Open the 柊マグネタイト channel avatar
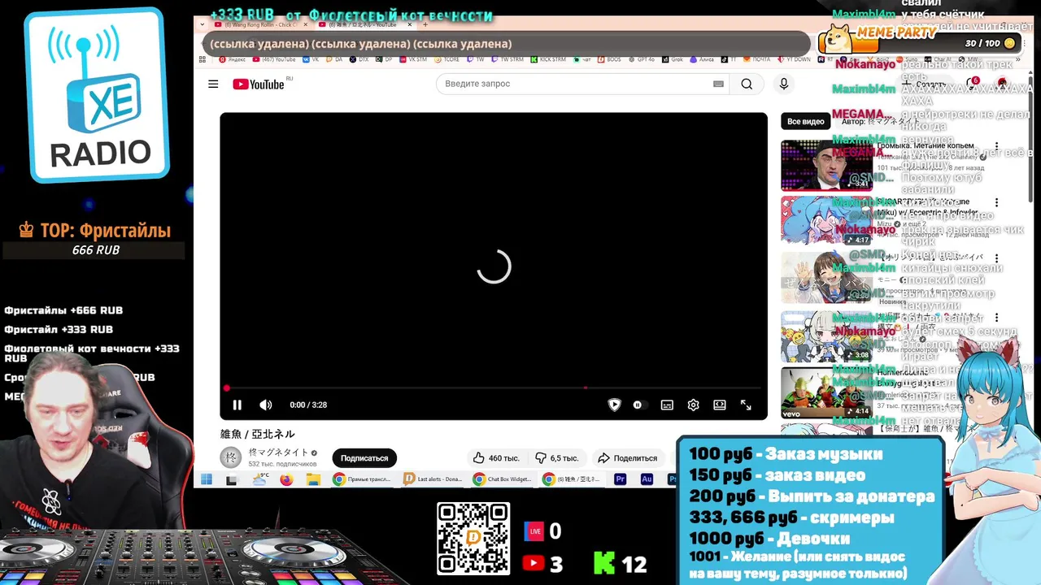 click(x=231, y=457)
